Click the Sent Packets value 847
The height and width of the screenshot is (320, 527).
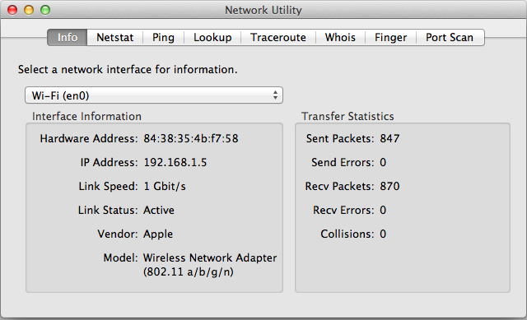[389, 138]
